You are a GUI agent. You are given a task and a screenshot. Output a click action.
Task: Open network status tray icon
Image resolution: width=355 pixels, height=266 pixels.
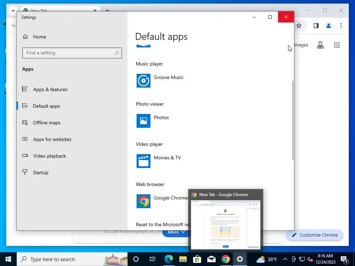point(302,259)
